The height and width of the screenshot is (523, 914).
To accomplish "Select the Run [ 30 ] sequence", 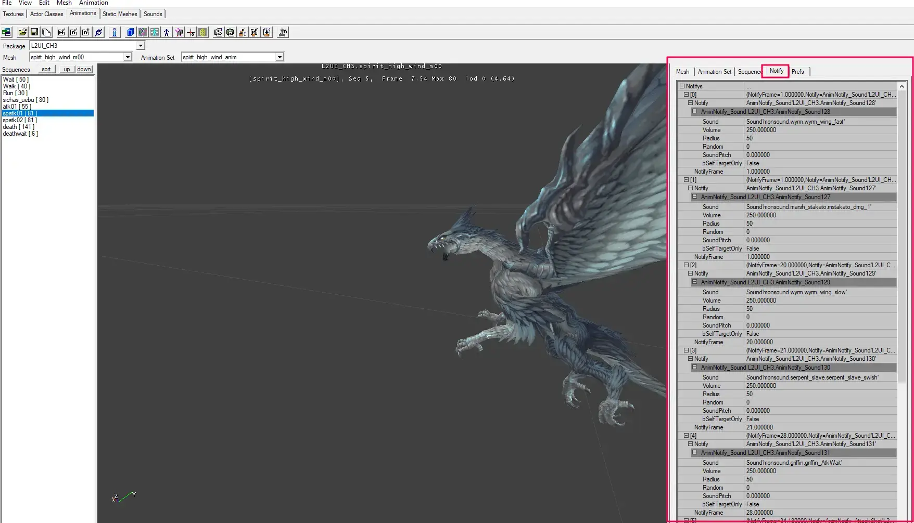I will [48, 93].
